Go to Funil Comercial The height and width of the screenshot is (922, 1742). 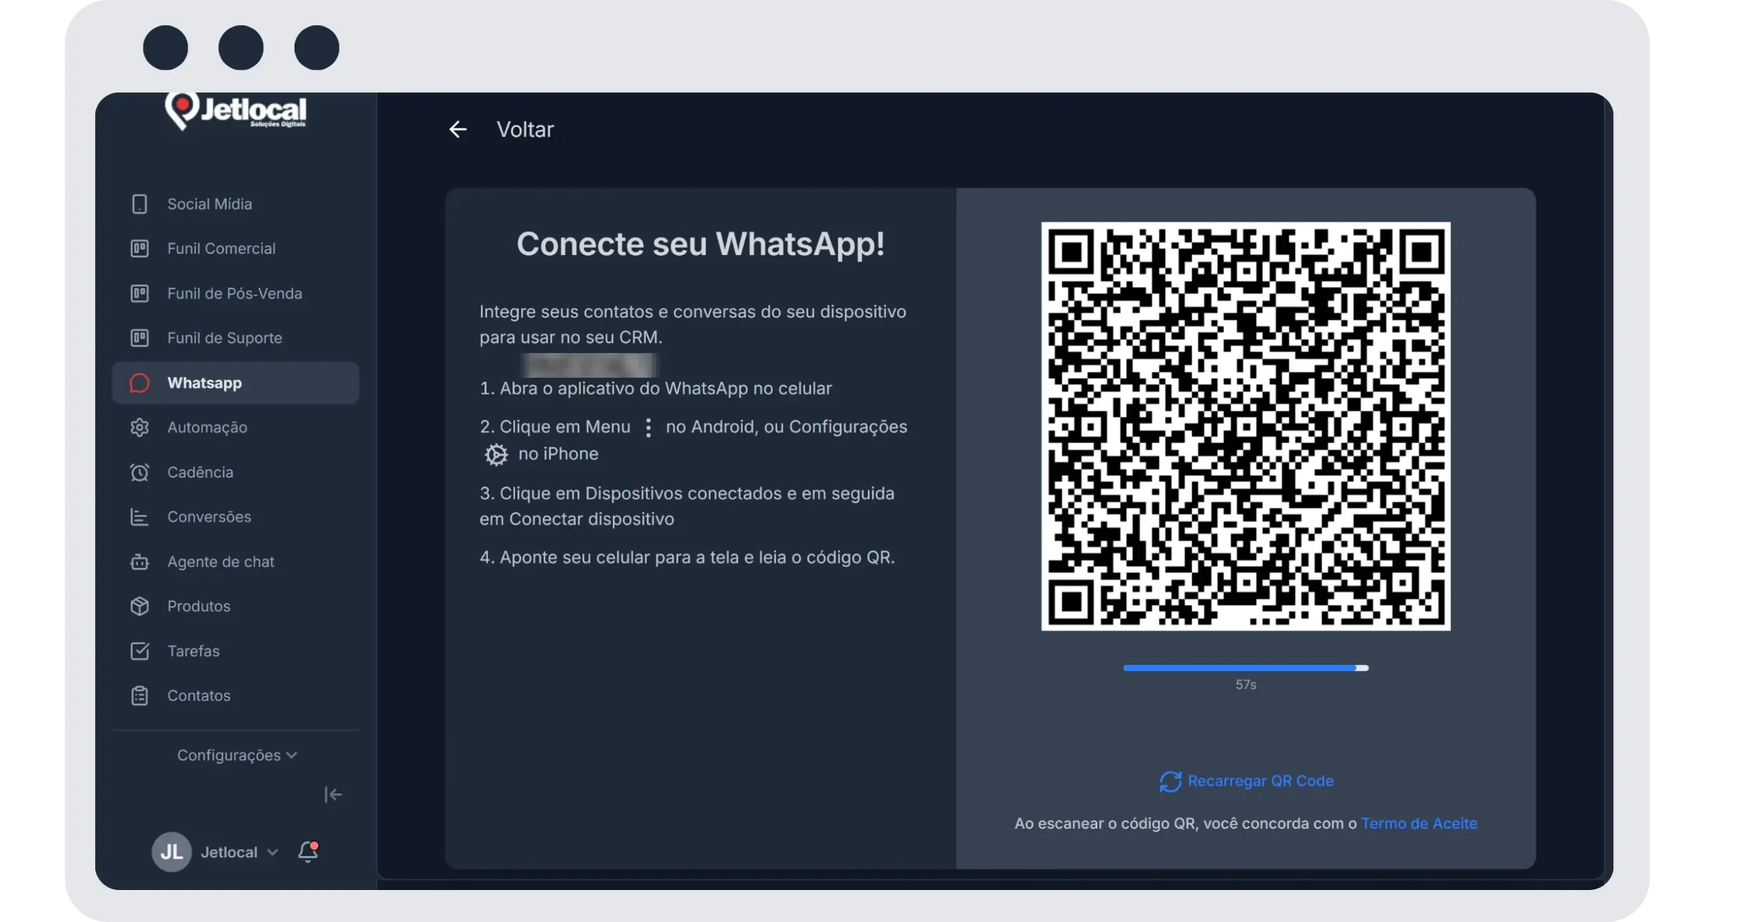(x=235, y=248)
